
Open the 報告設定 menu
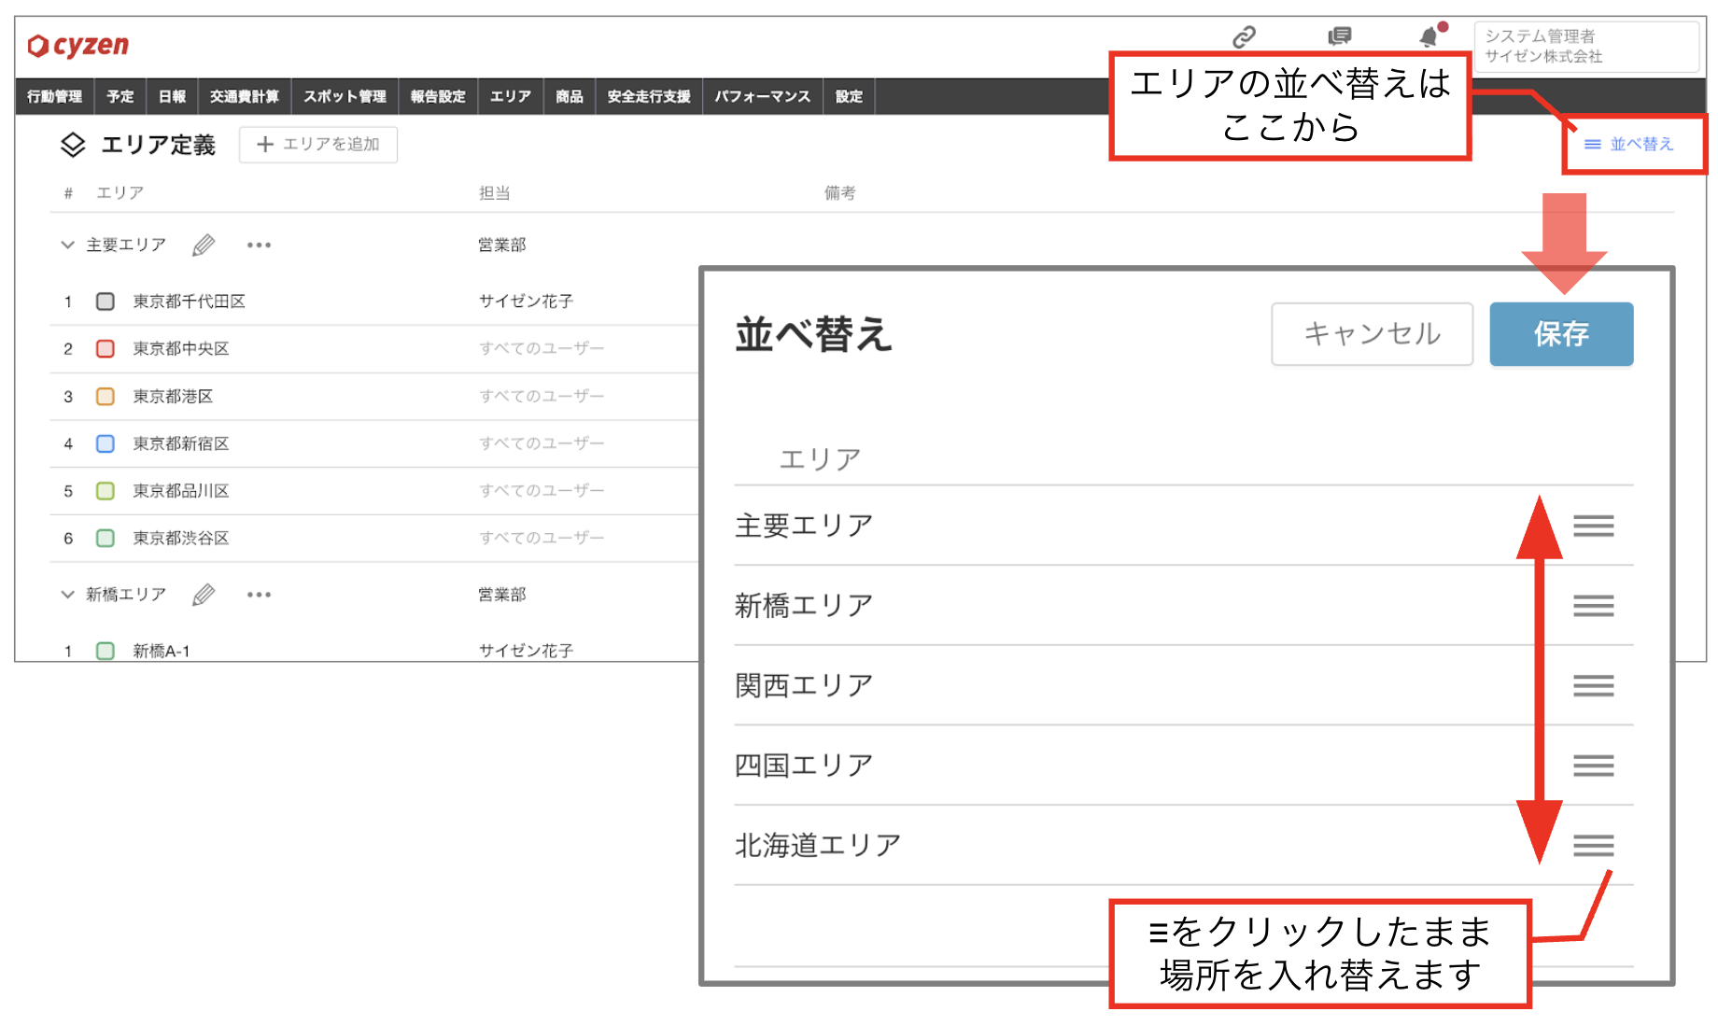[x=438, y=96]
